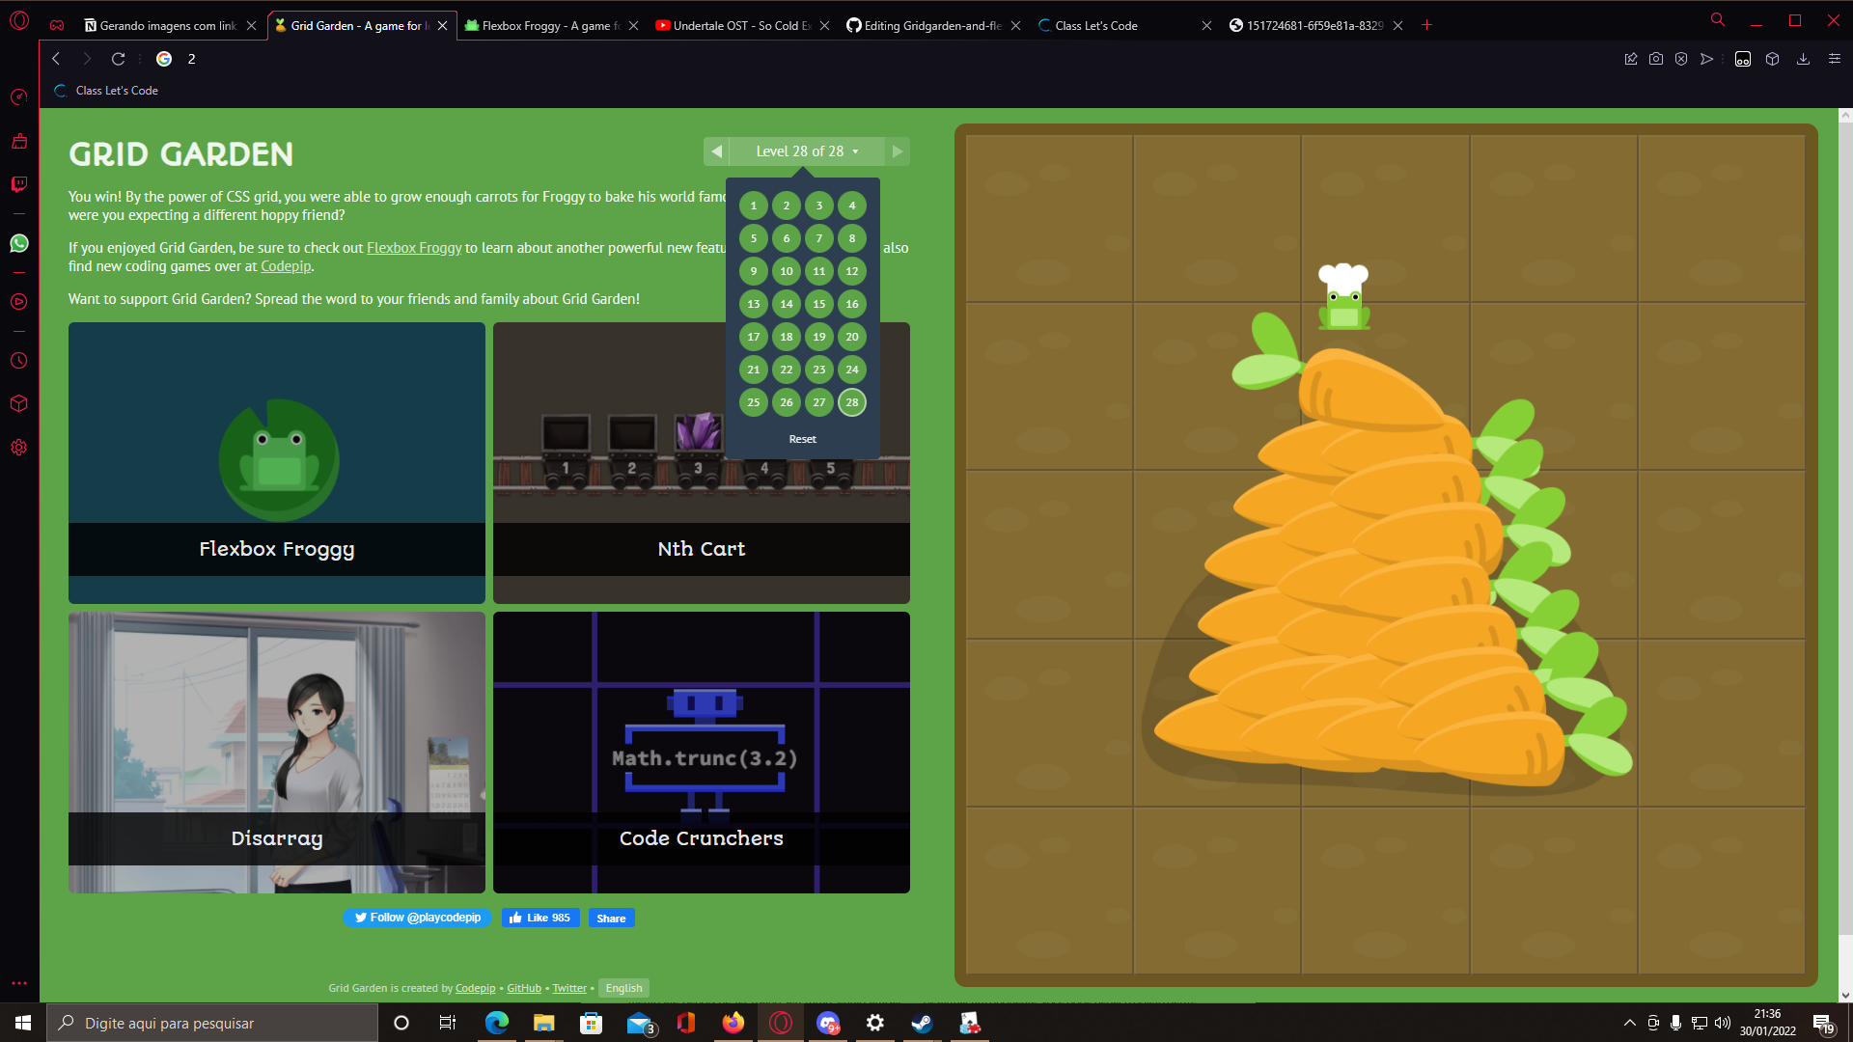The image size is (1853, 1042).
Task: Open the Snapshot camera tool
Action: pos(1656,59)
